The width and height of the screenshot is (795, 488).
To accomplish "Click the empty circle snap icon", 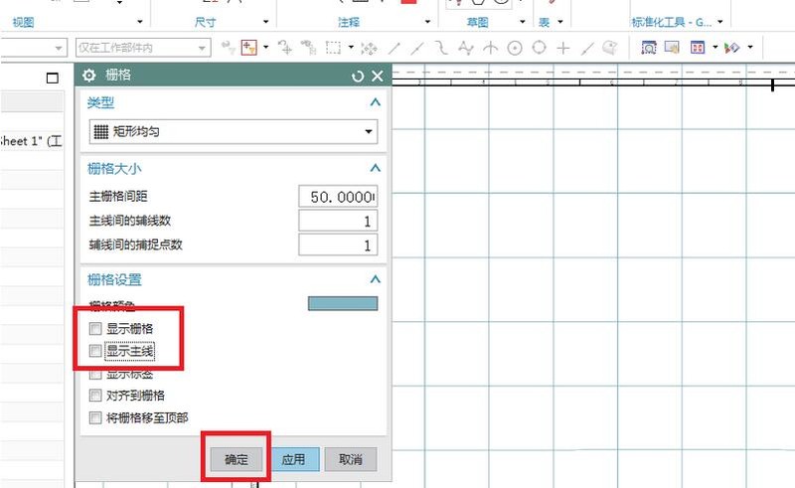I will (x=539, y=48).
